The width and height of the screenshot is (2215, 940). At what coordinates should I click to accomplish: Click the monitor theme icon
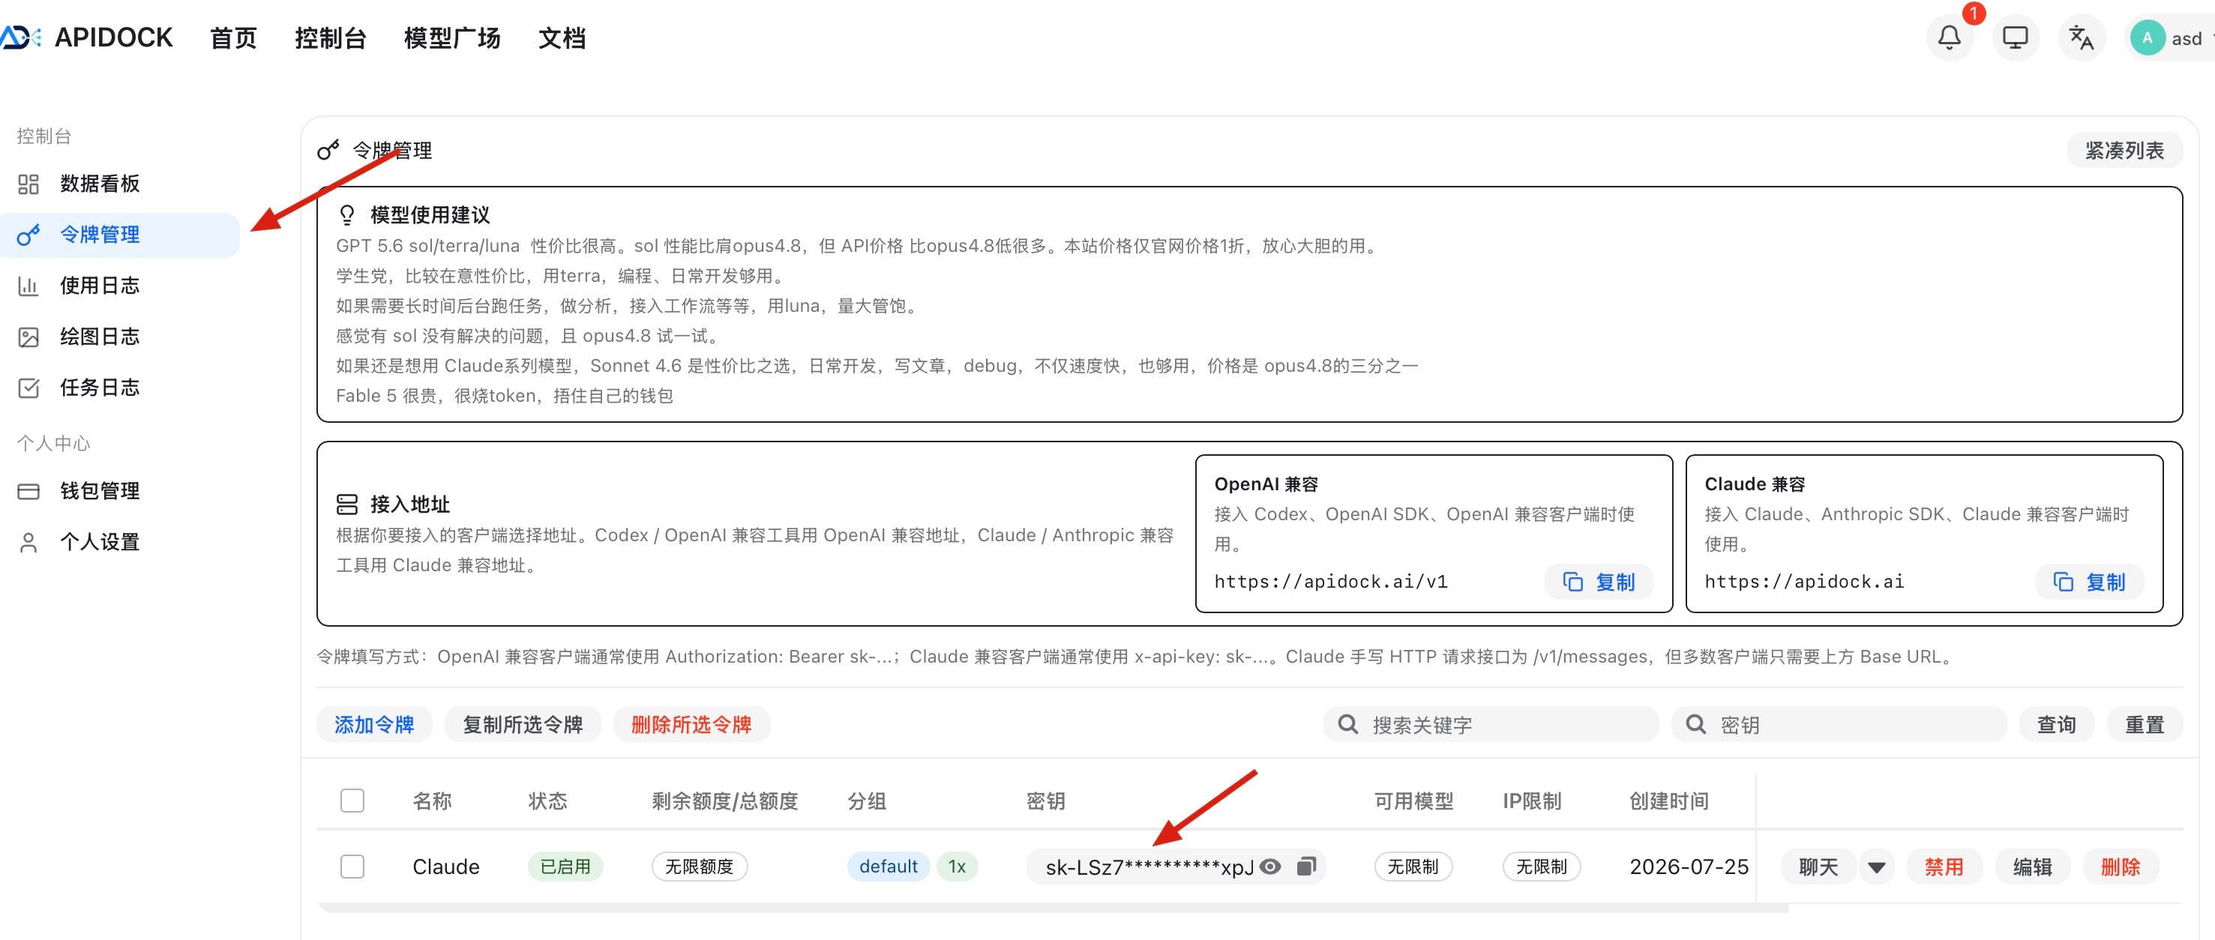(x=2016, y=37)
